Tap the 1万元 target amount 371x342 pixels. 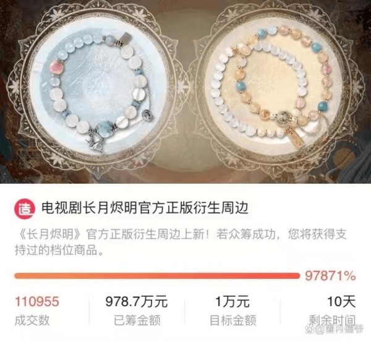(x=232, y=302)
